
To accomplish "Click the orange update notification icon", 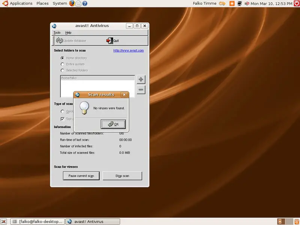I will [232, 3].
